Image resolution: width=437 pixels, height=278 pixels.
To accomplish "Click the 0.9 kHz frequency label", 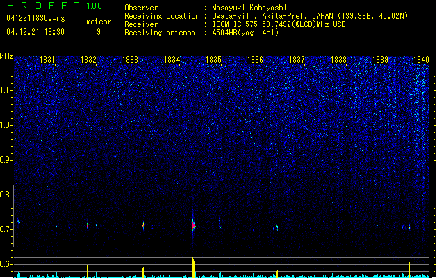I will coord(6,160).
